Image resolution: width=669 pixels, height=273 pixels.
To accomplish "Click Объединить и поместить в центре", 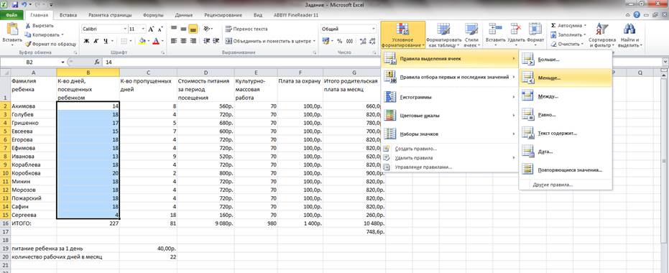I will click(270, 41).
